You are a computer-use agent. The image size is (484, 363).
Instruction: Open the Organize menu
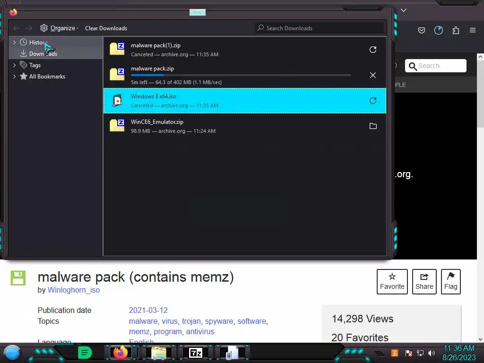pyautogui.click(x=59, y=28)
